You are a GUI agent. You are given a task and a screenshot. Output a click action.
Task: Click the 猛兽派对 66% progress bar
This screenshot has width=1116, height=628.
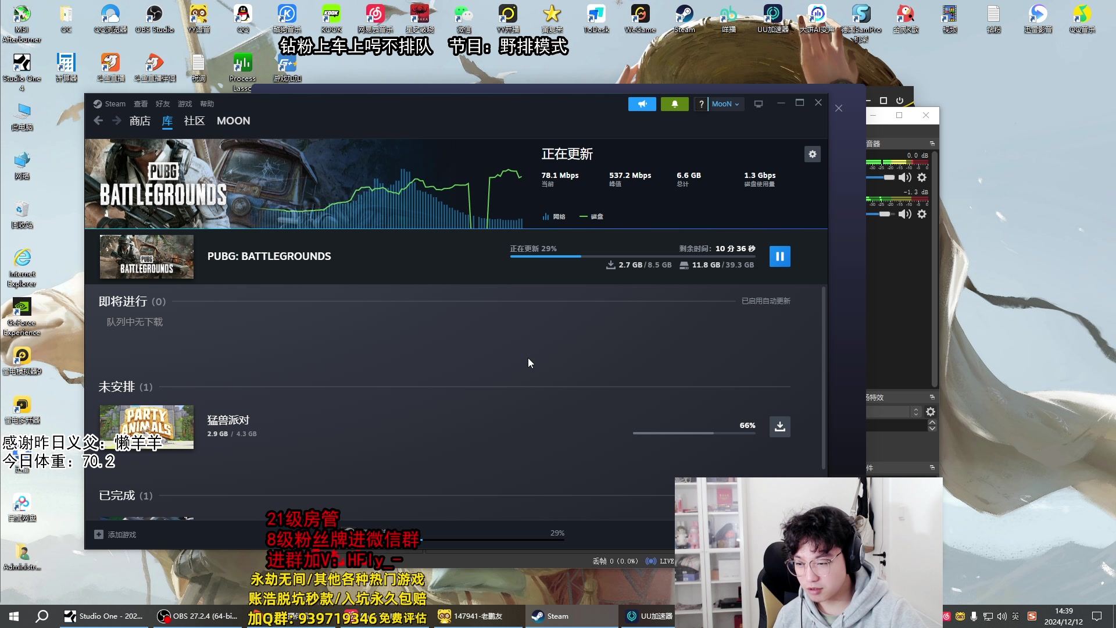(x=694, y=433)
